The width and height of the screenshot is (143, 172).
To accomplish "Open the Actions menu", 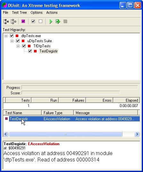I will coord(52,12).
